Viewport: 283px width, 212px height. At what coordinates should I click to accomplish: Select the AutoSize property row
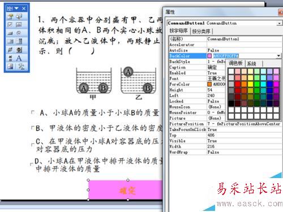pyautogui.click(x=225, y=50)
